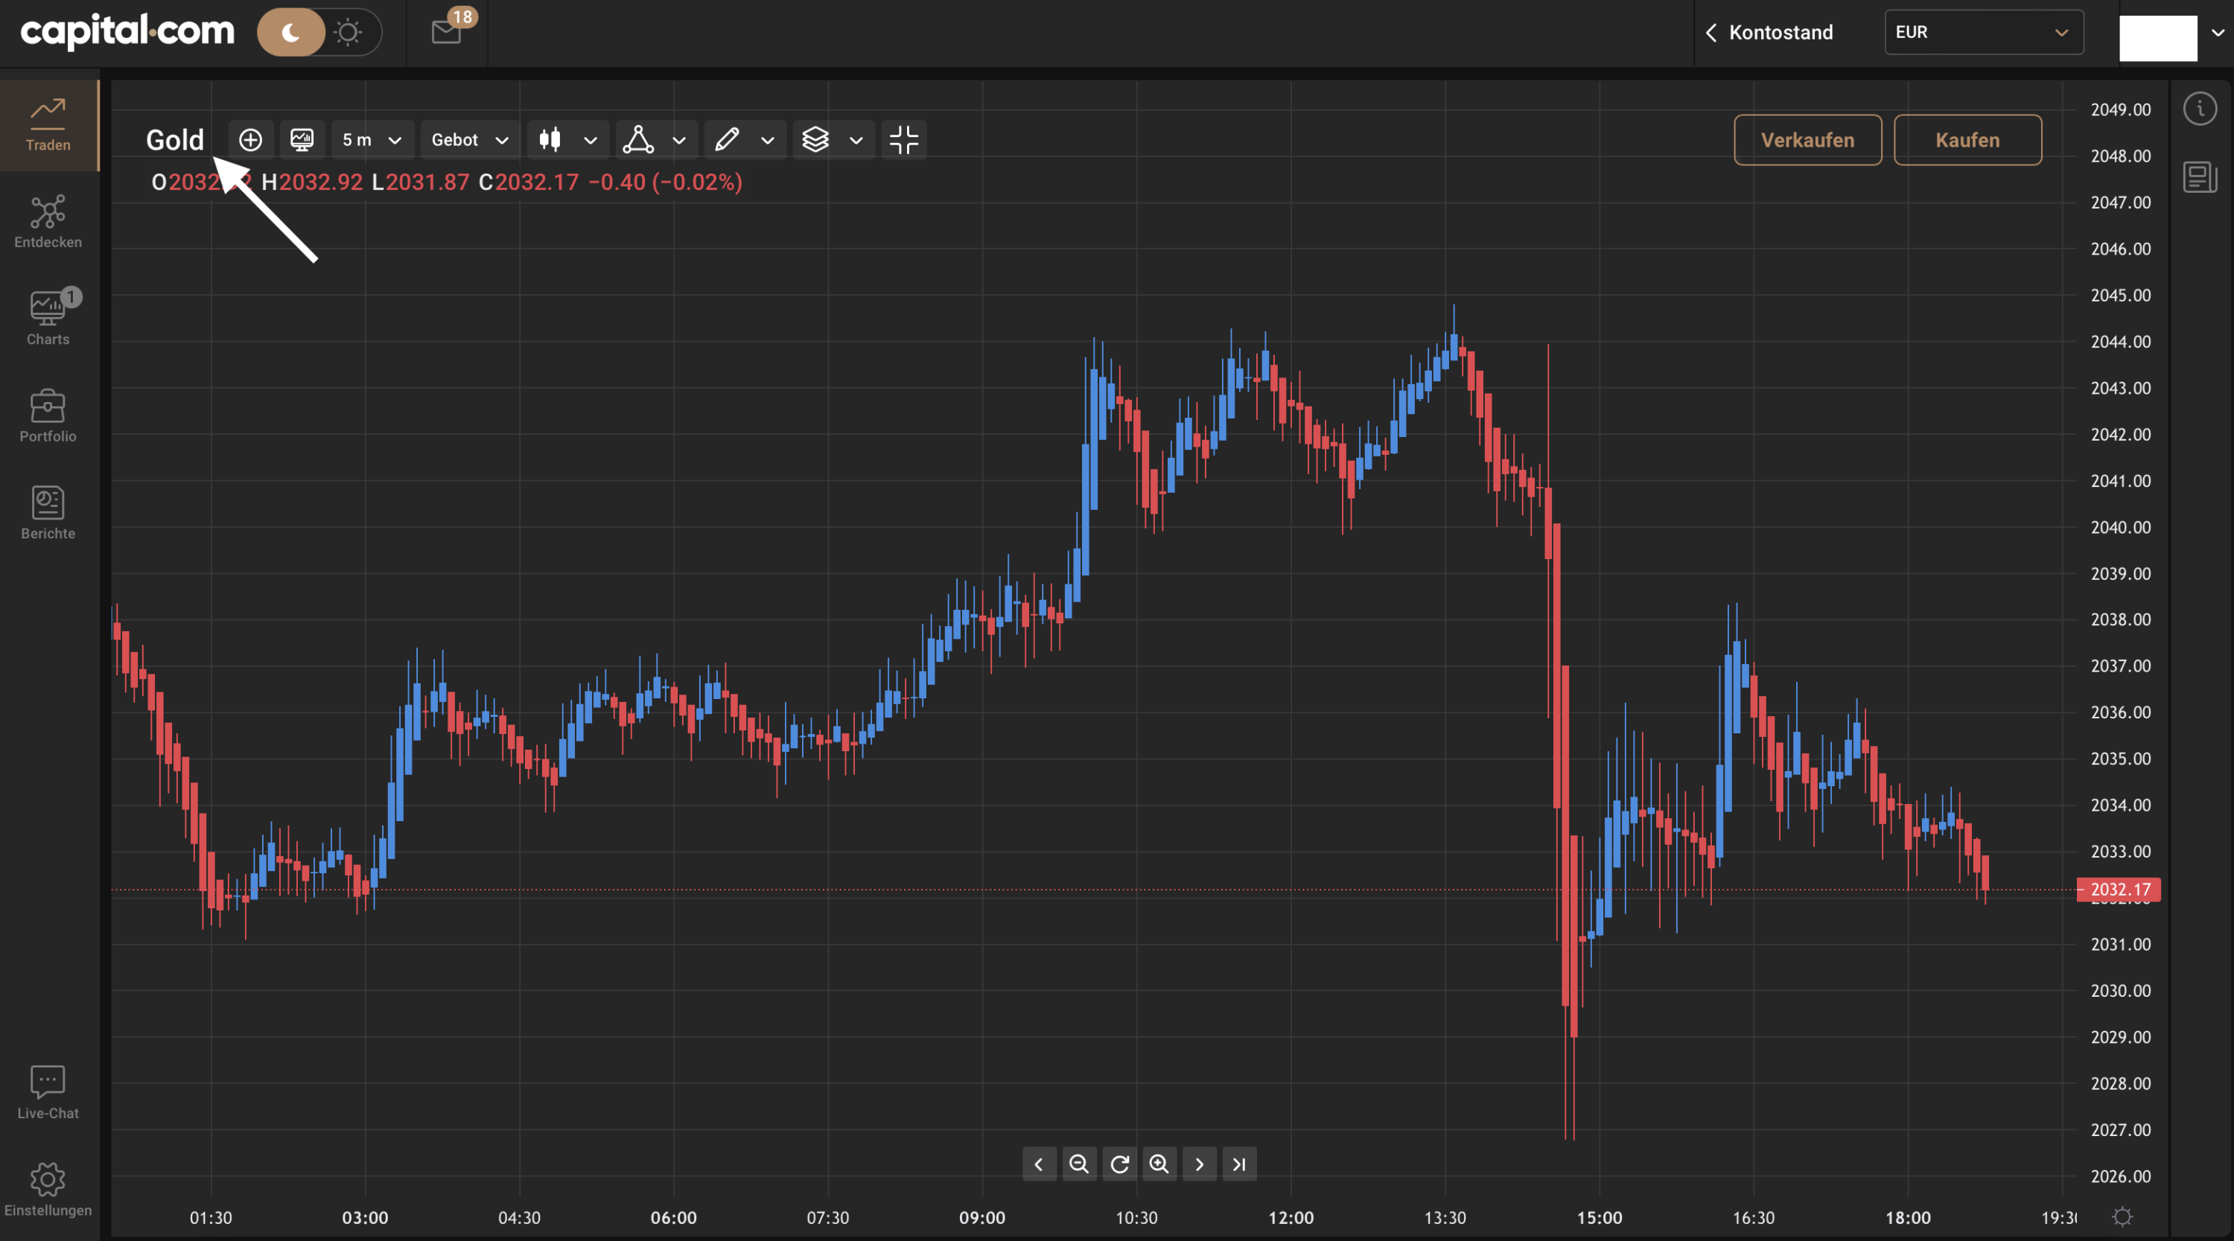The width and height of the screenshot is (2234, 1241).
Task: Open the Portfolio section
Action: [48, 416]
